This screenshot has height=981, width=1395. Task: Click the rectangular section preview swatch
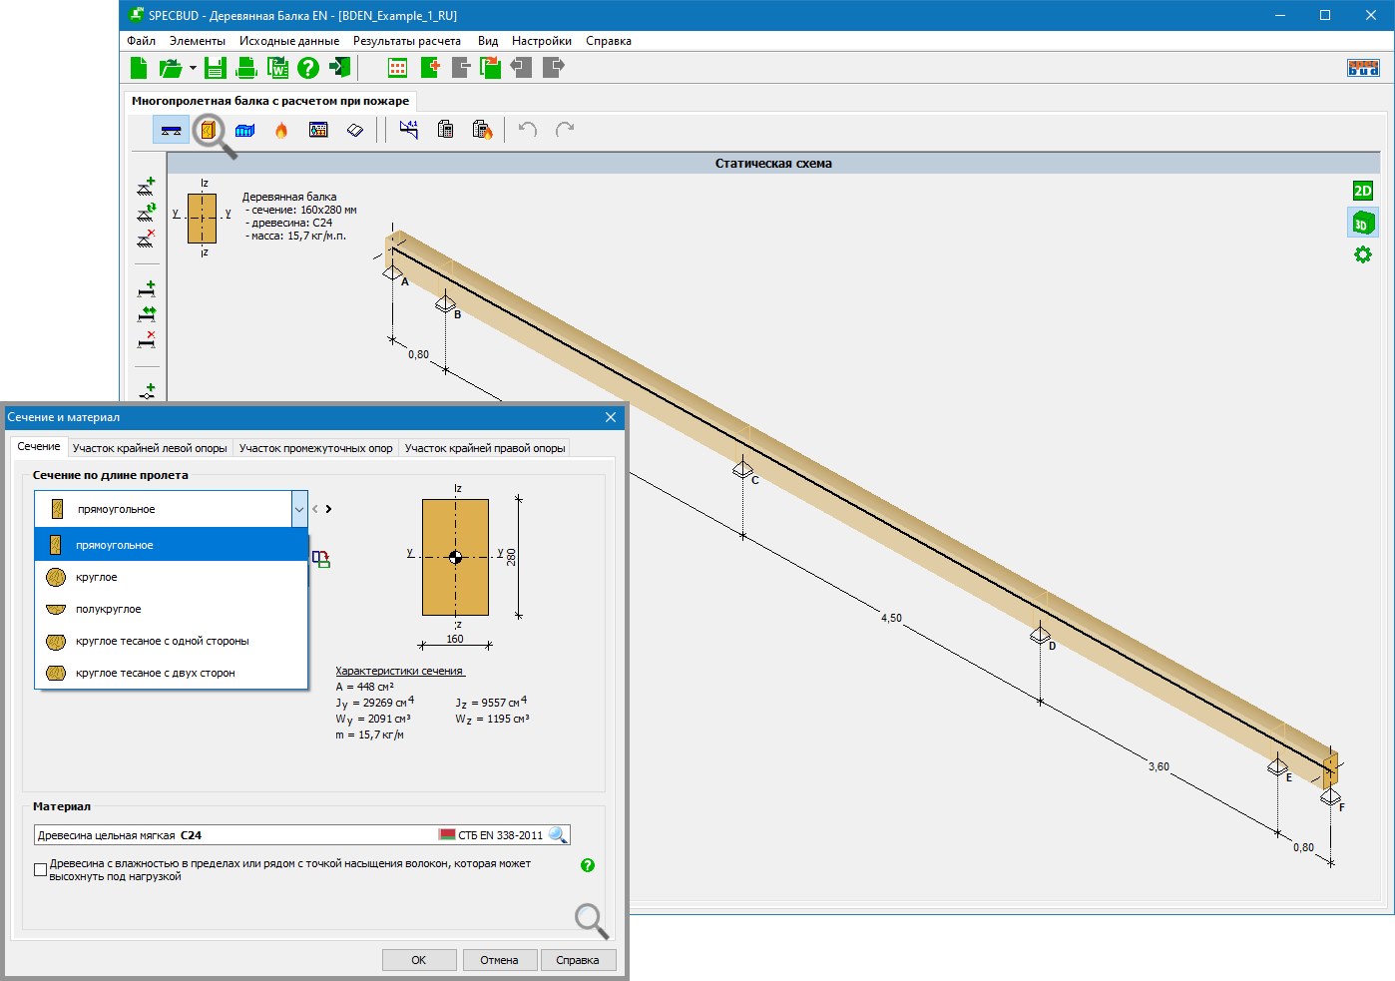(455, 557)
